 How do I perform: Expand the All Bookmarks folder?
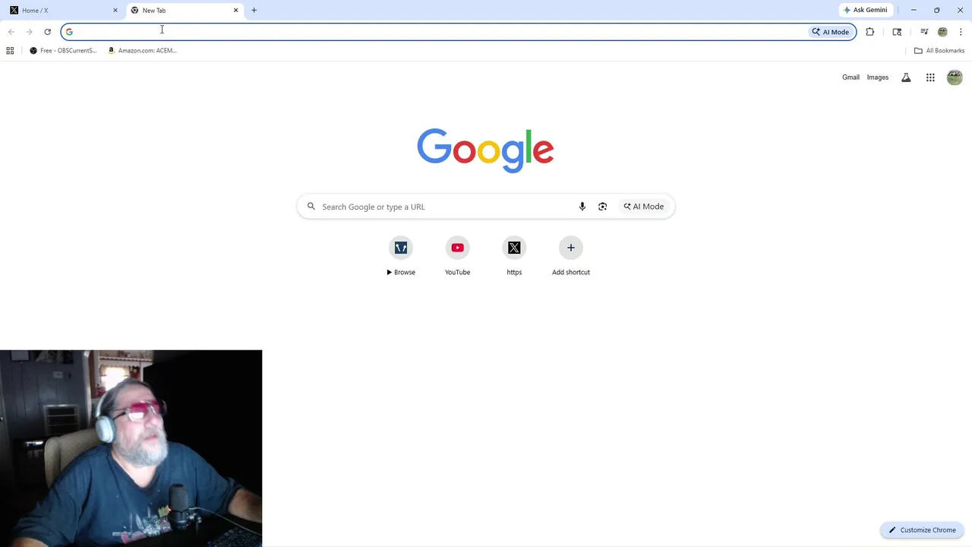click(x=939, y=51)
